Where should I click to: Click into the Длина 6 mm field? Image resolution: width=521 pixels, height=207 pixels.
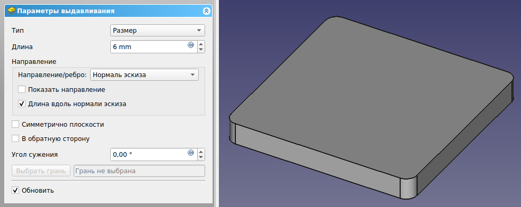click(149, 46)
